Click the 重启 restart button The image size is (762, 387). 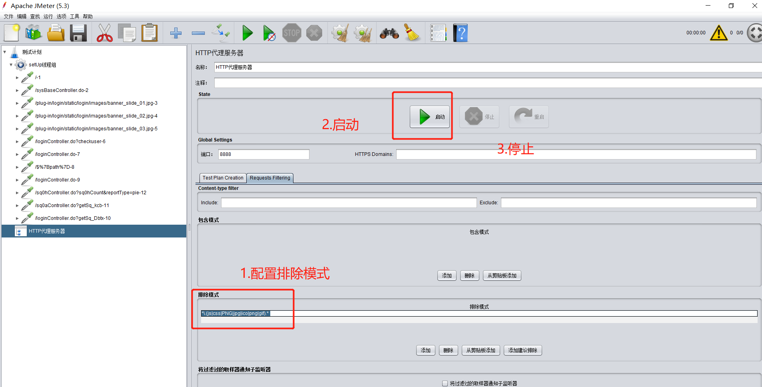coord(529,117)
